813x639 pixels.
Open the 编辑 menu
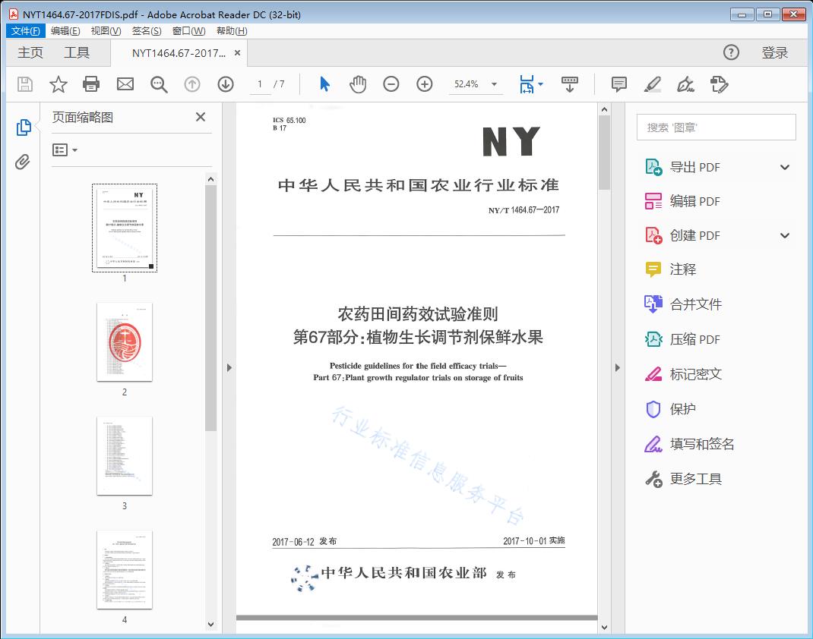[x=65, y=31]
